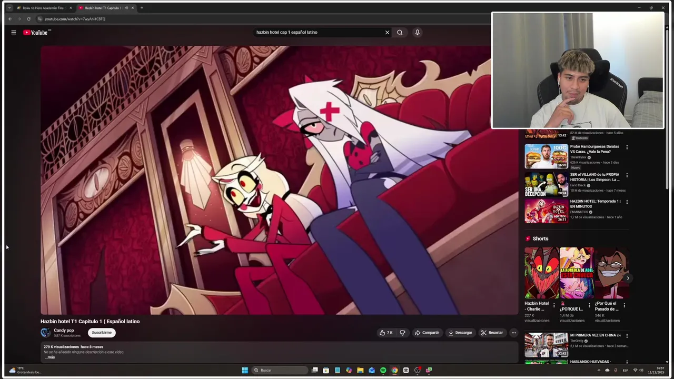Open more actions three-dot menu under video
Screen dimensions: 674x379
[513, 333]
